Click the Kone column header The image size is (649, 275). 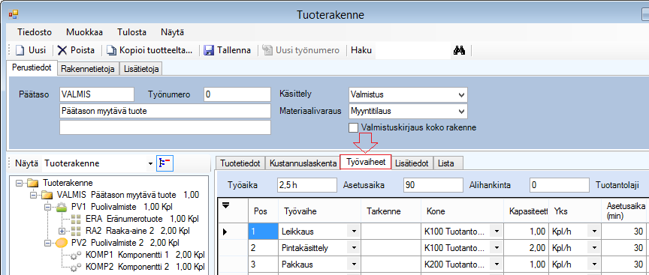click(x=462, y=211)
